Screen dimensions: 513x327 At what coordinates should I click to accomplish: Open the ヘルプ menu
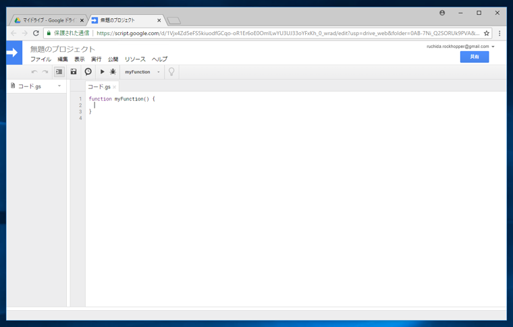click(159, 59)
